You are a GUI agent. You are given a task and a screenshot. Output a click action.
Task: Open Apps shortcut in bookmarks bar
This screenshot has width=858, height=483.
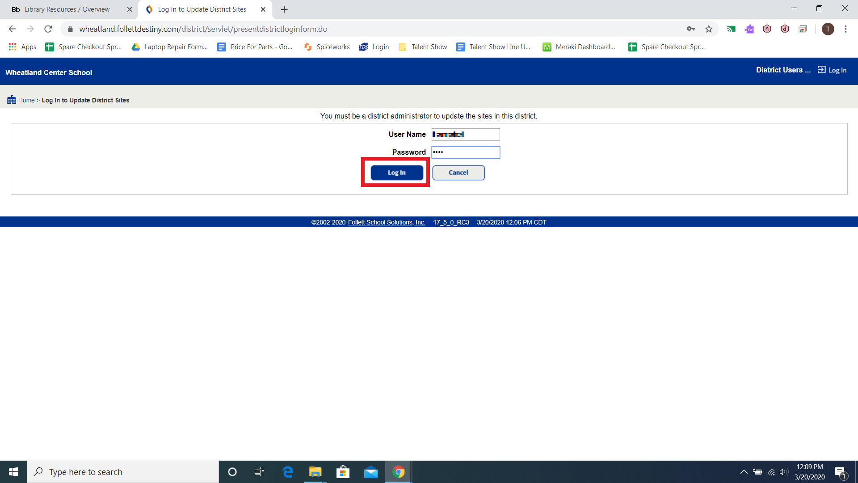coord(22,47)
